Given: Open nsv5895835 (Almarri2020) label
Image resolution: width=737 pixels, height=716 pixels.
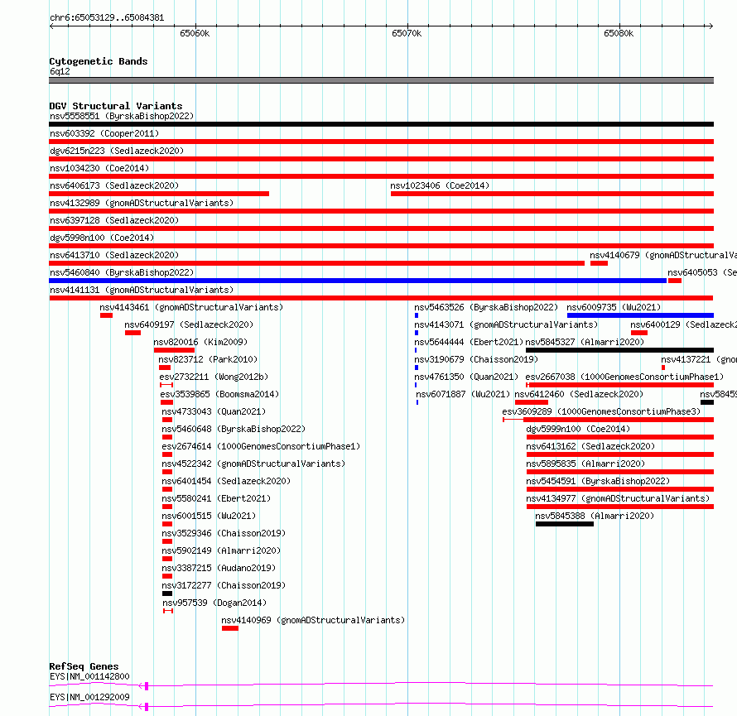Looking at the screenshot, I should click(x=585, y=464).
